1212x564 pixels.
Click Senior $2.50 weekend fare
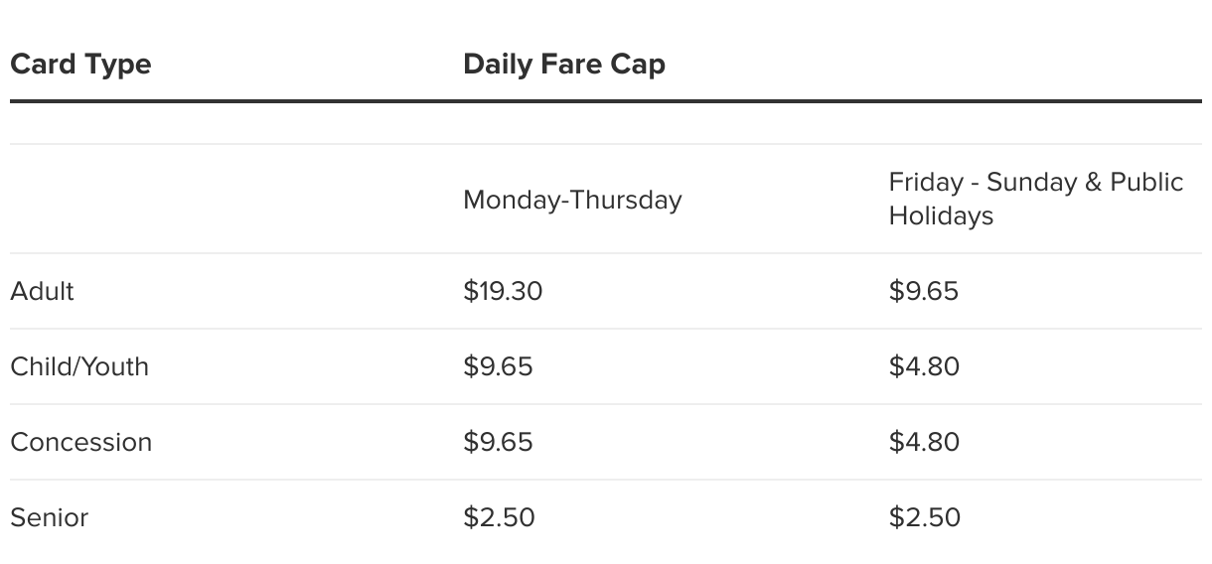click(924, 517)
